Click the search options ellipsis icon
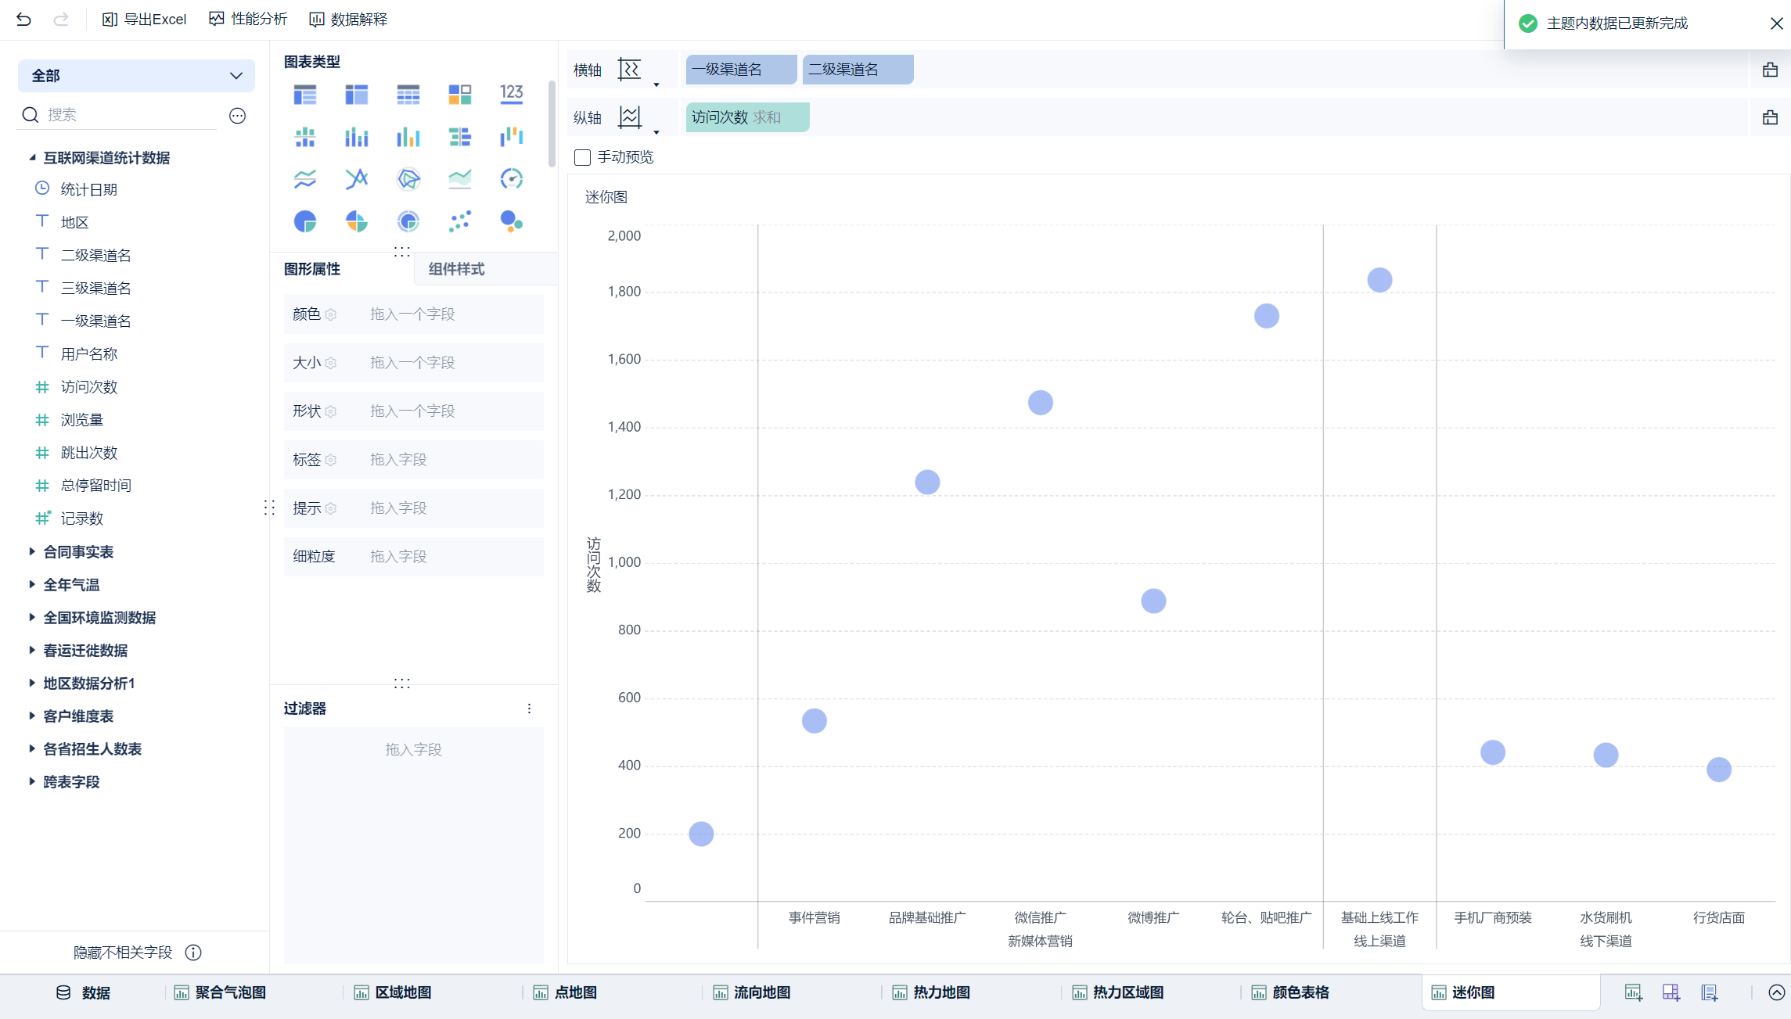Viewport: 1791px width, 1019px height. (x=237, y=116)
